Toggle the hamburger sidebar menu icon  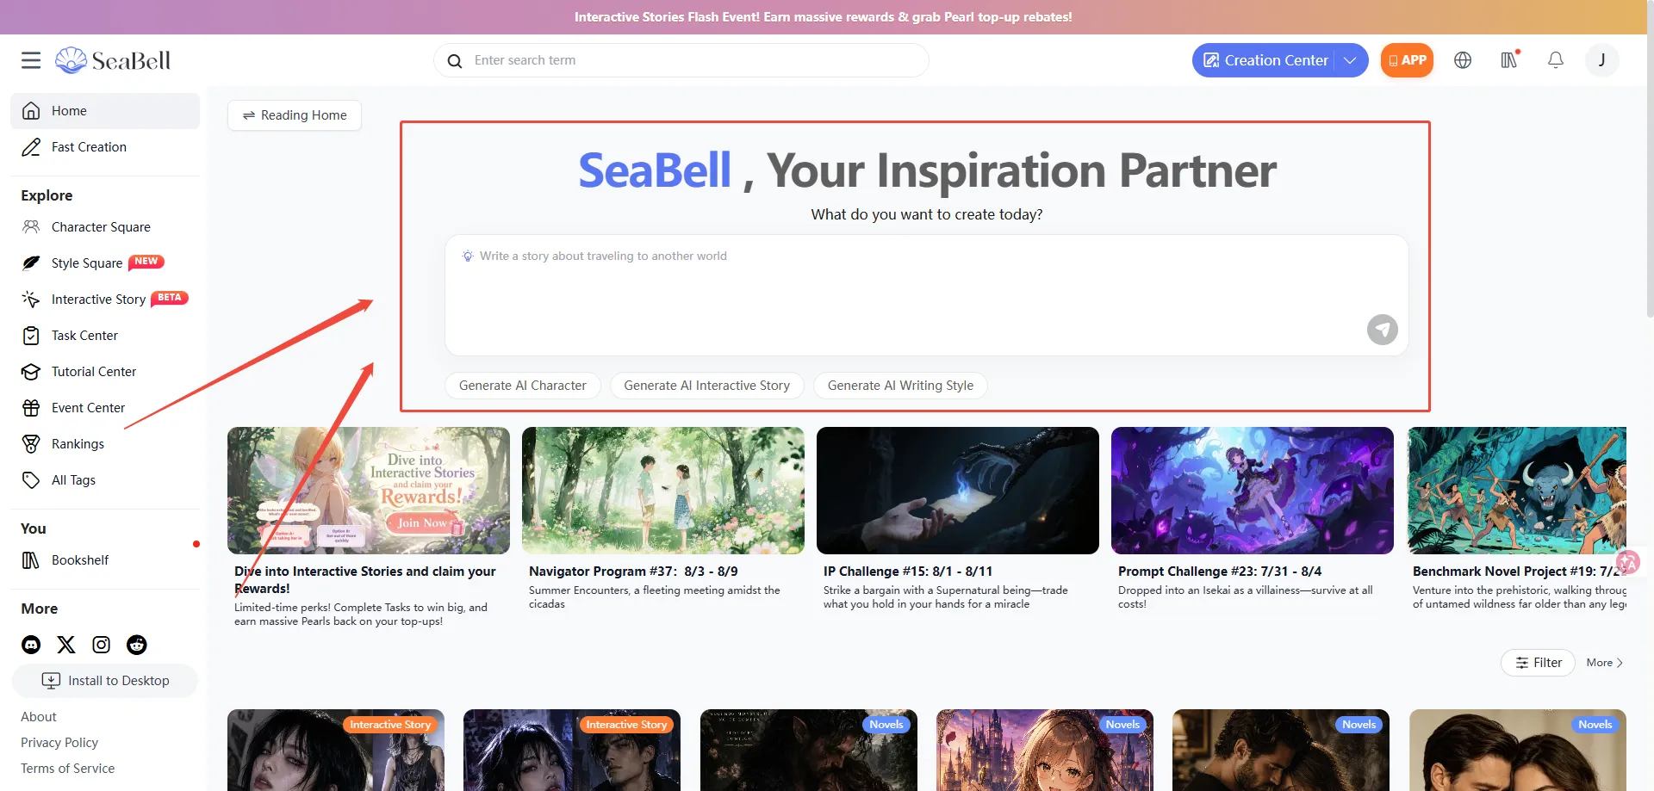click(31, 60)
